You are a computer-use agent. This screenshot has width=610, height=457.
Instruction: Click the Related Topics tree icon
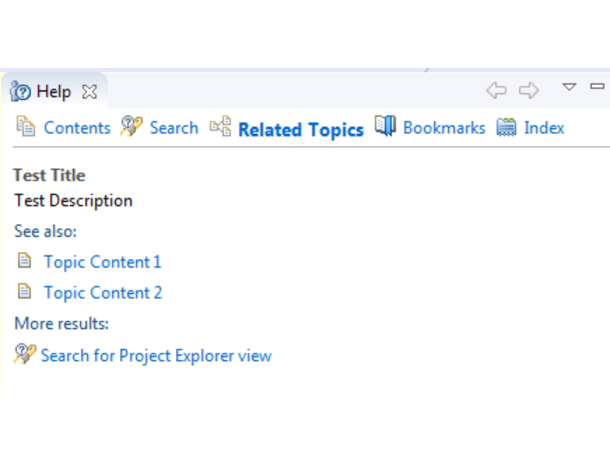(x=220, y=126)
